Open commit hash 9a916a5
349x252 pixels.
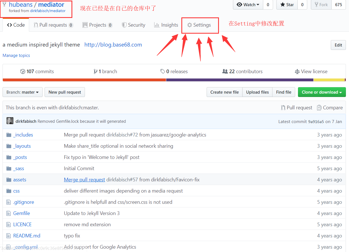click(316, 121)
